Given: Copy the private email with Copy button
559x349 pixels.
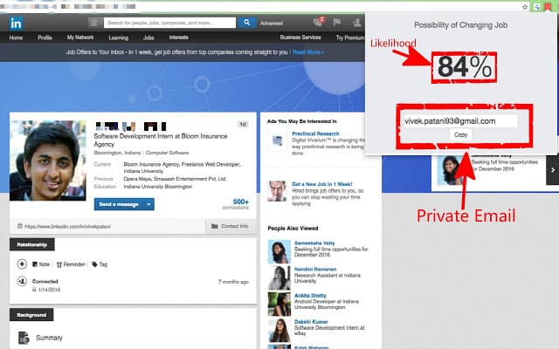Looking at the screenshot, I should pos(460,134).
